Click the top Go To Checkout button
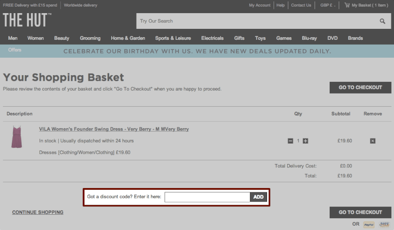The height and width of the screenshot is (230, 394). (360, 87)
